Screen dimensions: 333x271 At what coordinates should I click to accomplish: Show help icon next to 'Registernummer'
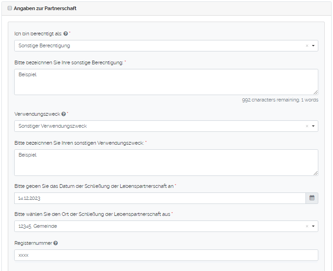point(55,243)
